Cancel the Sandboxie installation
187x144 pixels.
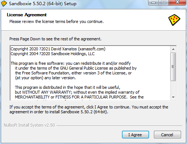(167, 135)
